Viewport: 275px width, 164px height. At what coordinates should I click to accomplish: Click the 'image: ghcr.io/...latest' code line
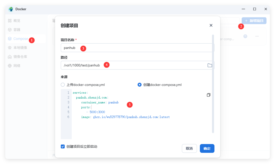click(125, 117)
